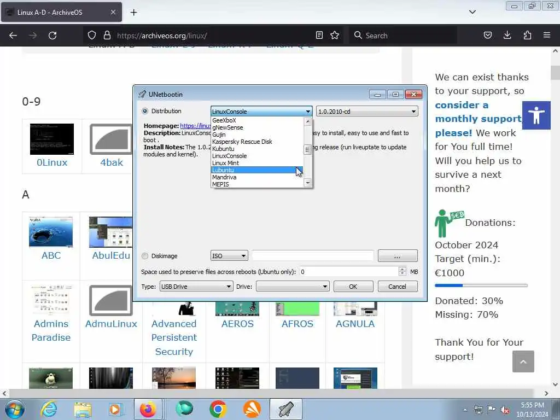The image size is (560, 420).
Task: Open the AGNULA distribution link
Action: (355, 324)
